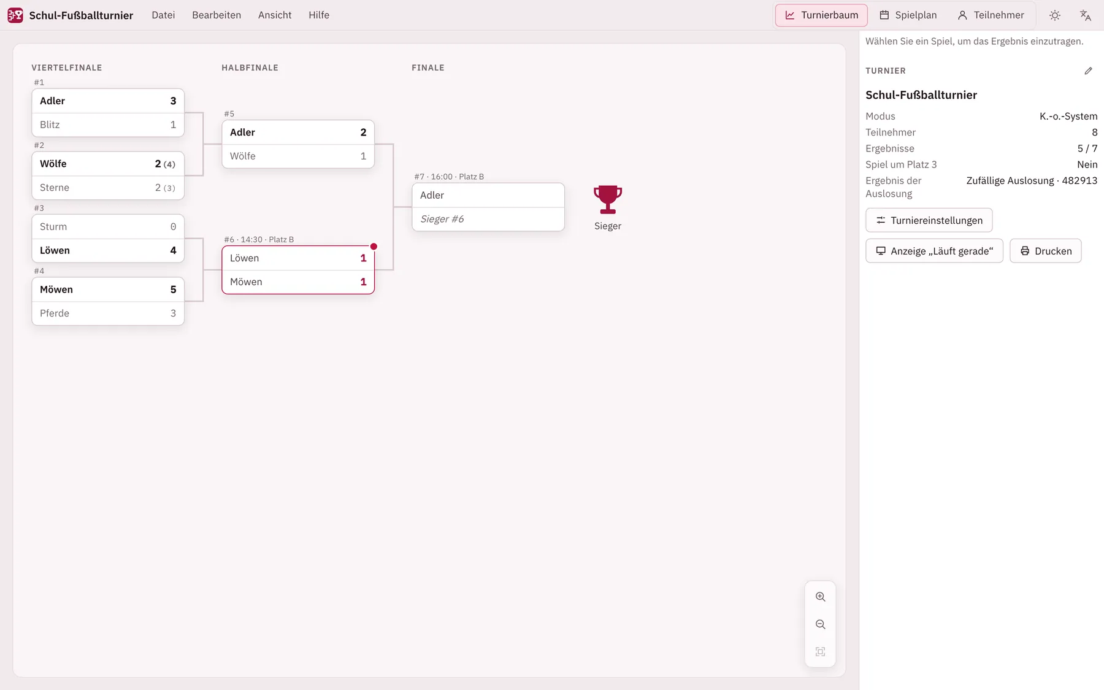The width and height of the screenshot is (1104, 690).
Task: Open the language translation icon
Action: 1086,15
